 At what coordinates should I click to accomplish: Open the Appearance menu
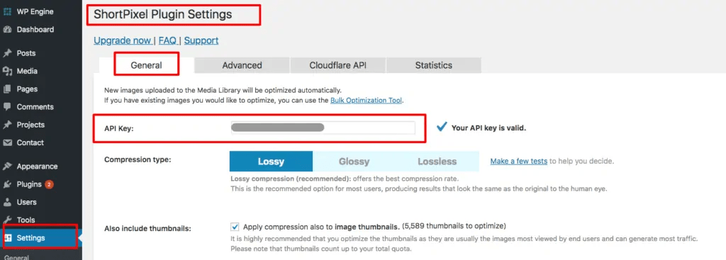(37, 166)
